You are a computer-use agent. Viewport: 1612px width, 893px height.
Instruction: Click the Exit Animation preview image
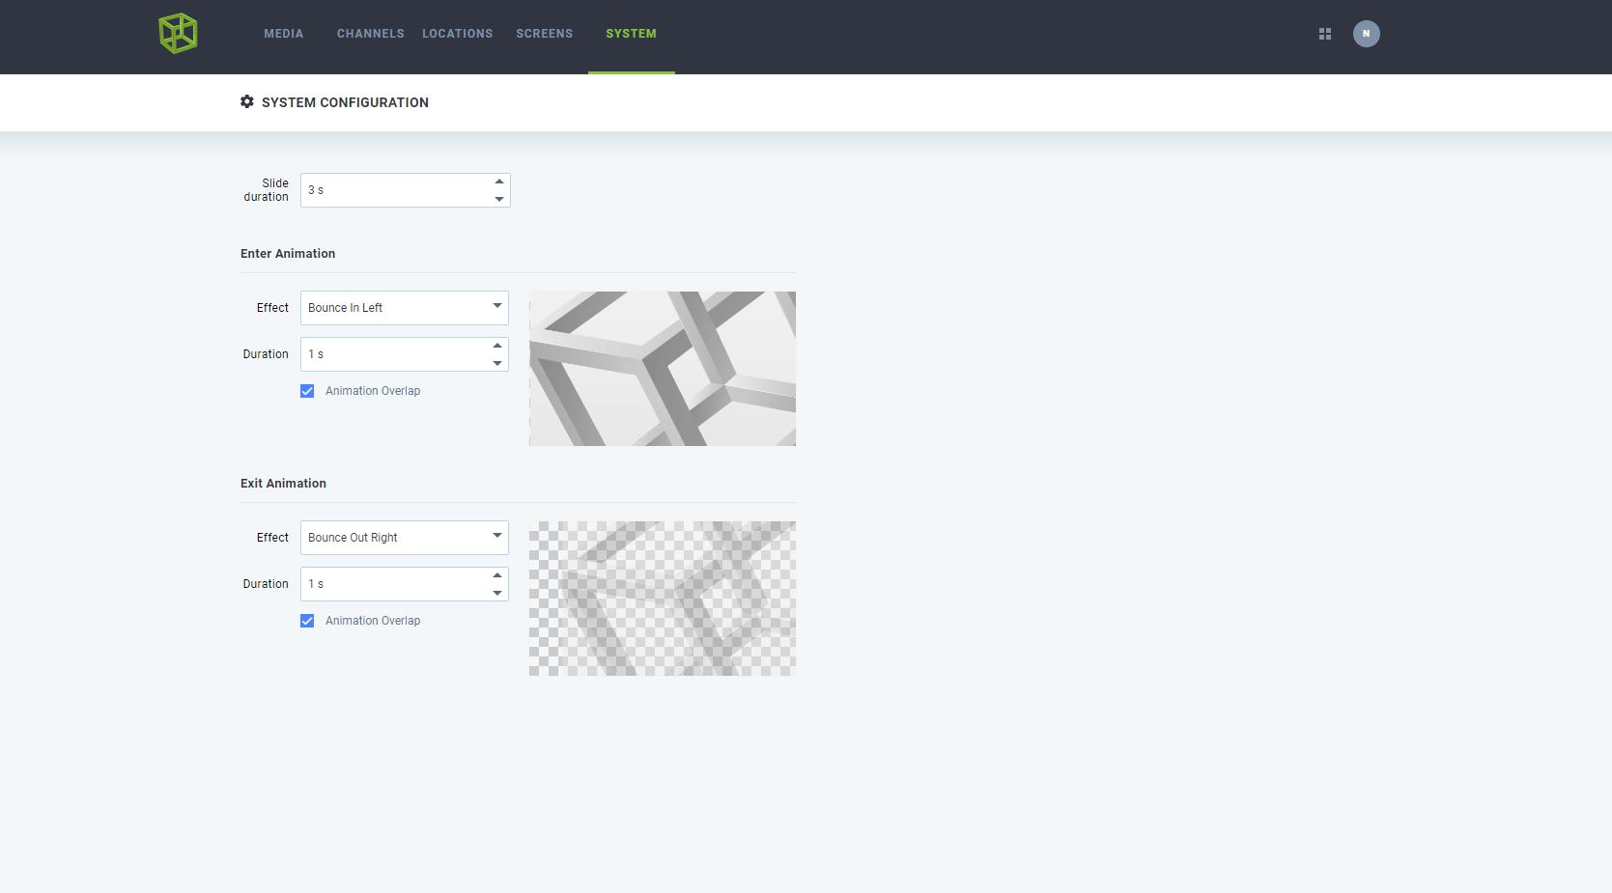pyautogui.click(x=663, y=599)
